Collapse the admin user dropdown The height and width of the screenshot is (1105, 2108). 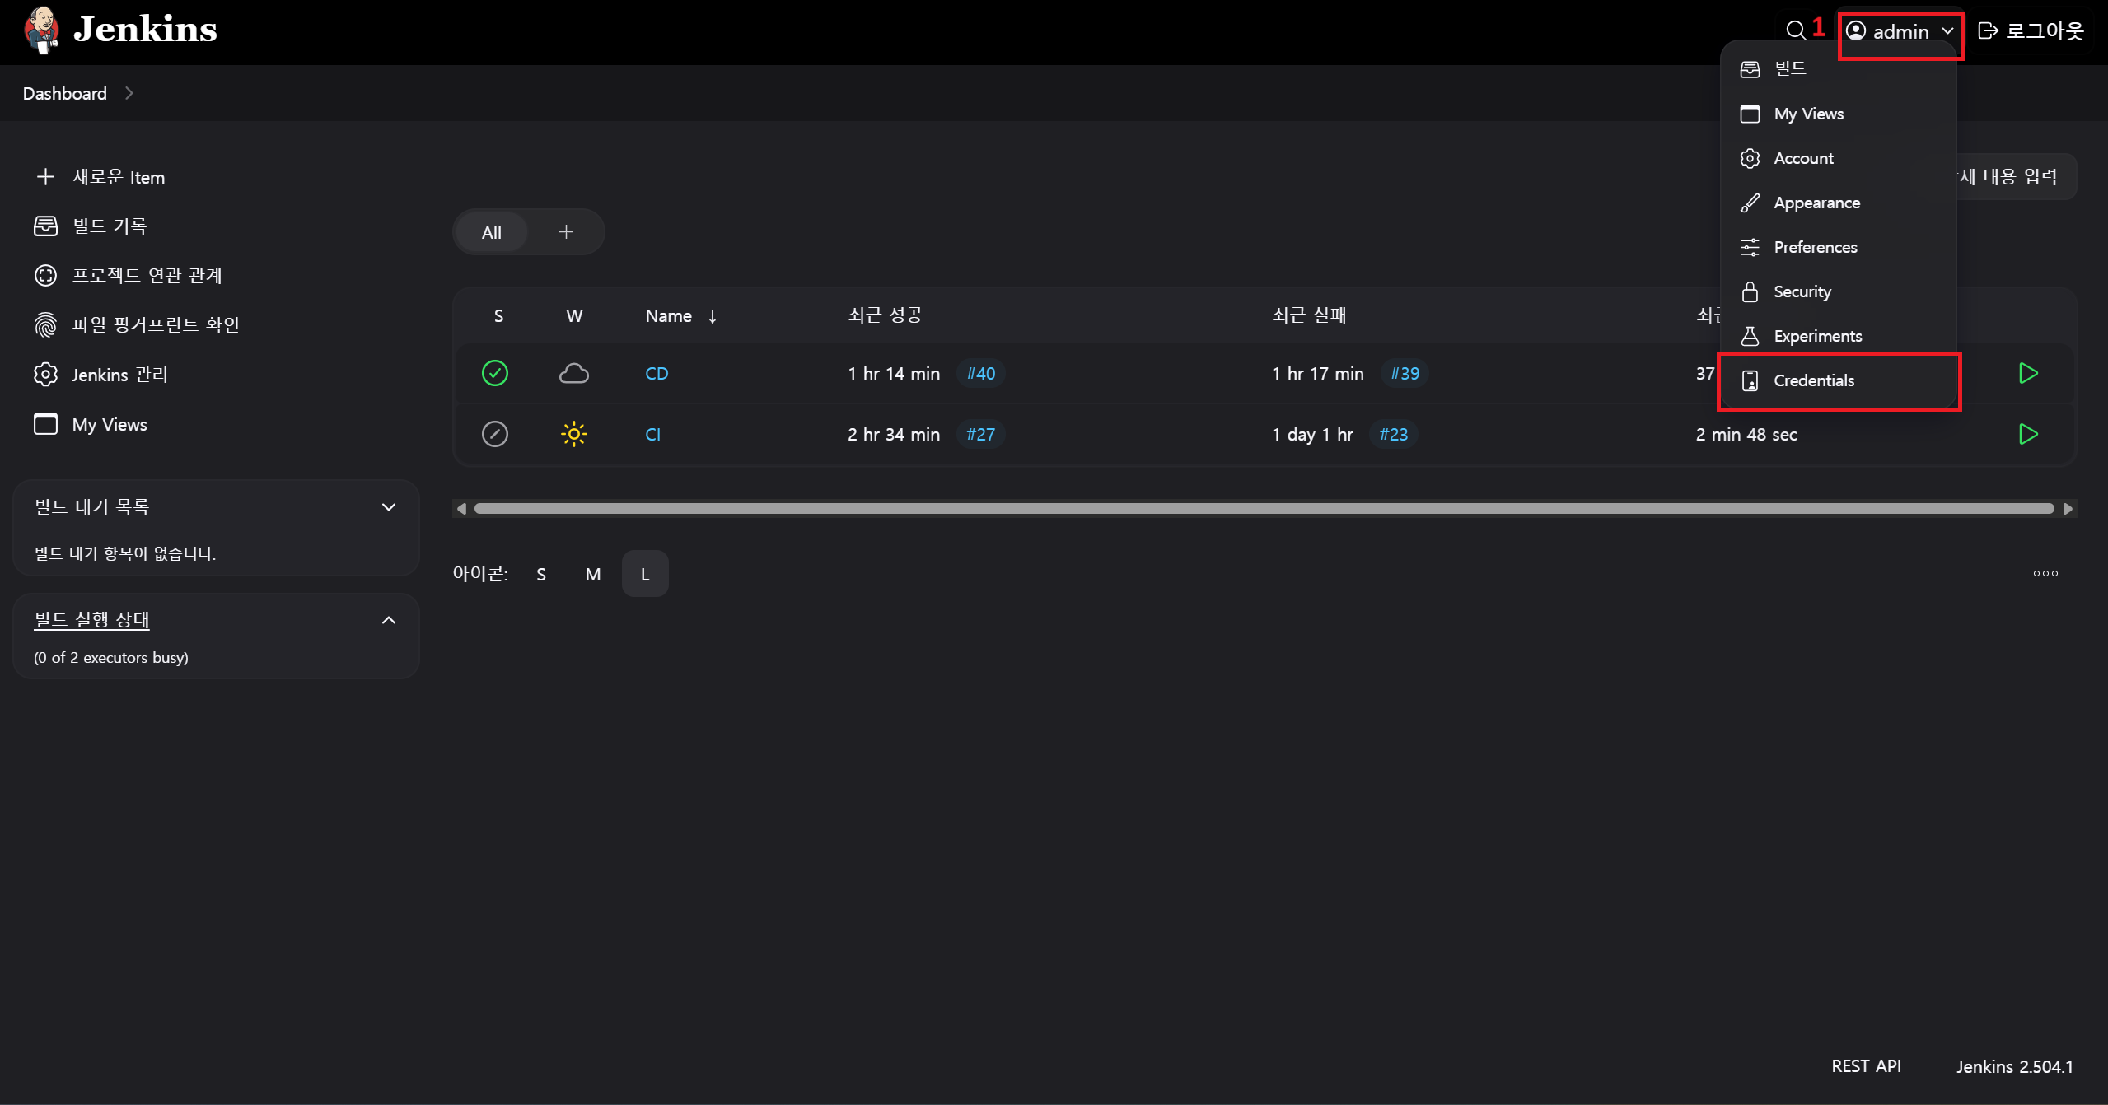coord(1900,31)
